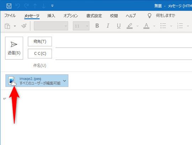This screenshot has height=145, width=192.
Task: Click the Undo arrow icon
Action: (18, 6)
